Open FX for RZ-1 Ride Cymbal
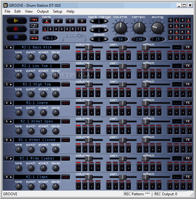 188,158
